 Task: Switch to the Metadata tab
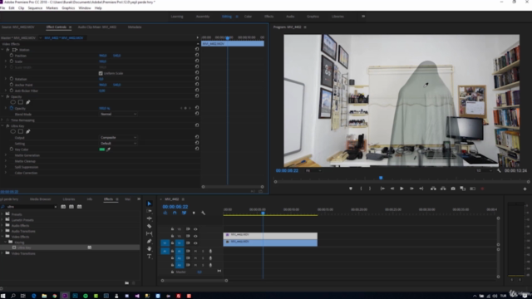coord(135,27)
